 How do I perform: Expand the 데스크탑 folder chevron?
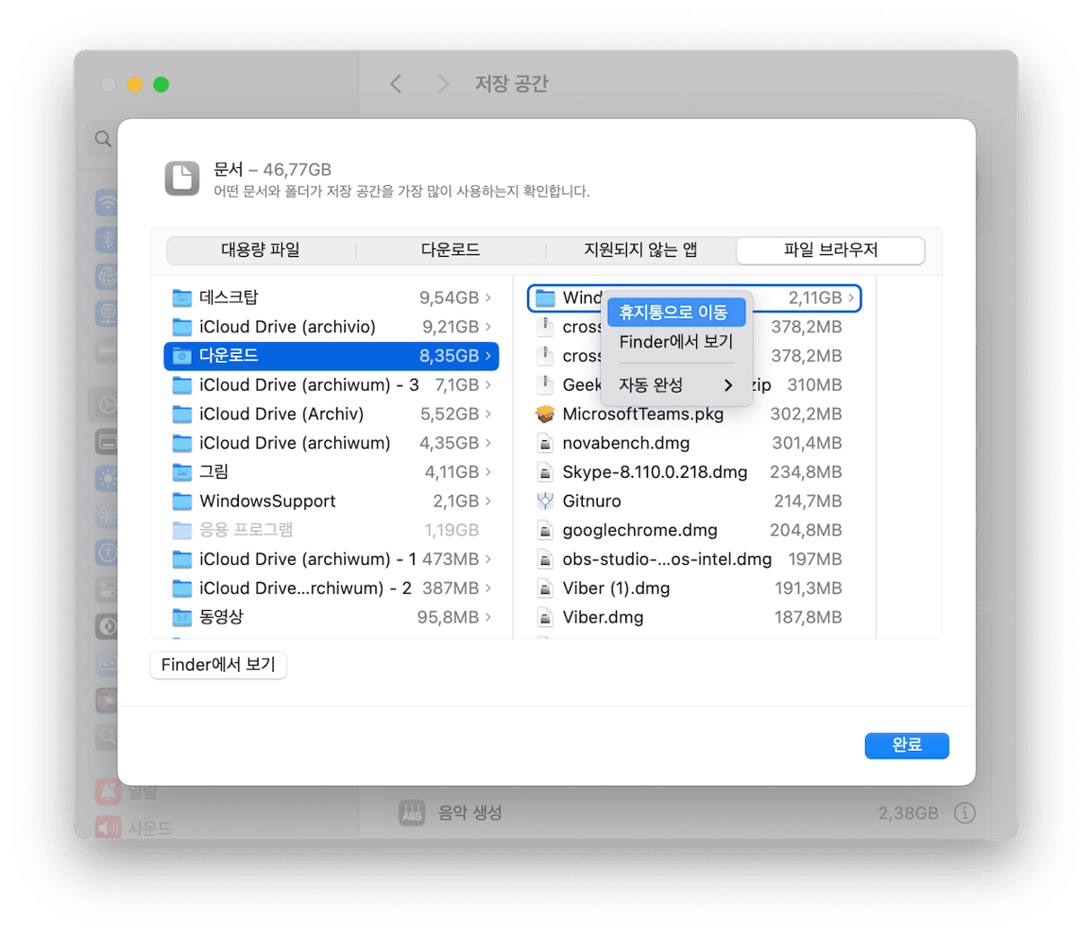tap(489, 297)
